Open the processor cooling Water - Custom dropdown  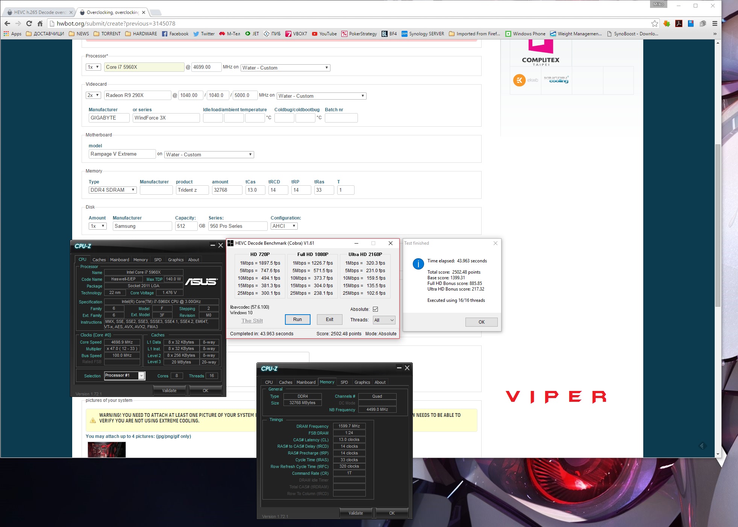(285, 68)
